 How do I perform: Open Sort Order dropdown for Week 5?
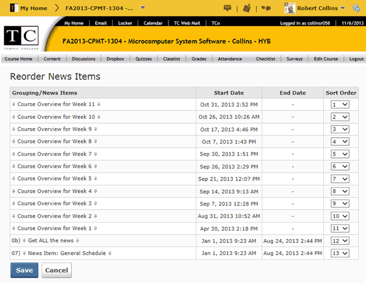(340, 179)
